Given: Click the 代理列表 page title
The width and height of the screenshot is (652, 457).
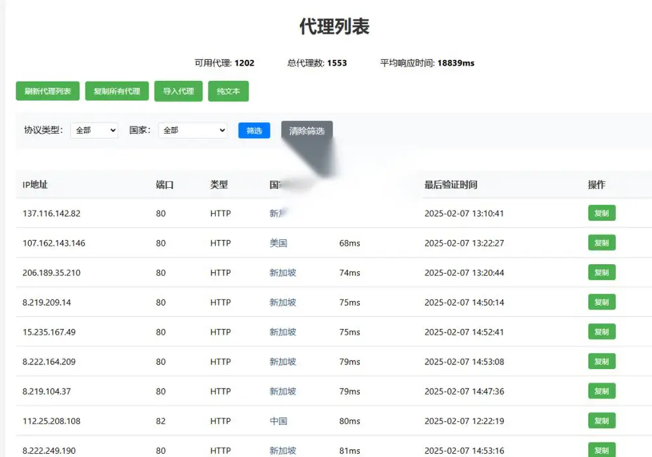Looking at the screenshot, I should coord(334,26).
